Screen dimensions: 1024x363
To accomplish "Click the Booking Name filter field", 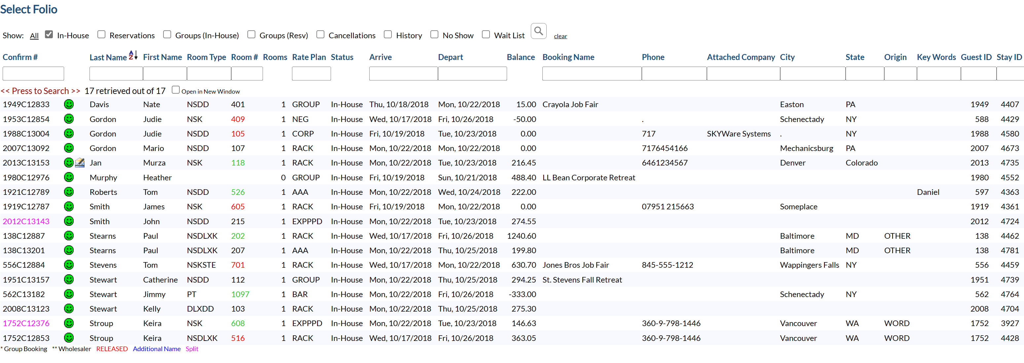I will [592, 74].
